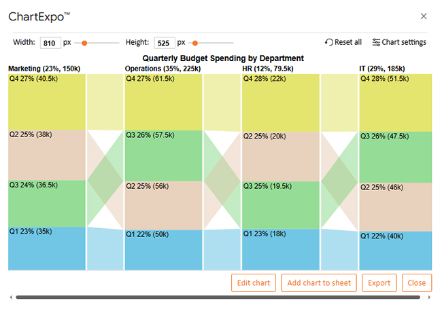Click the Width slider handle
Screen dimensions: 442x309
pos(84,43)
